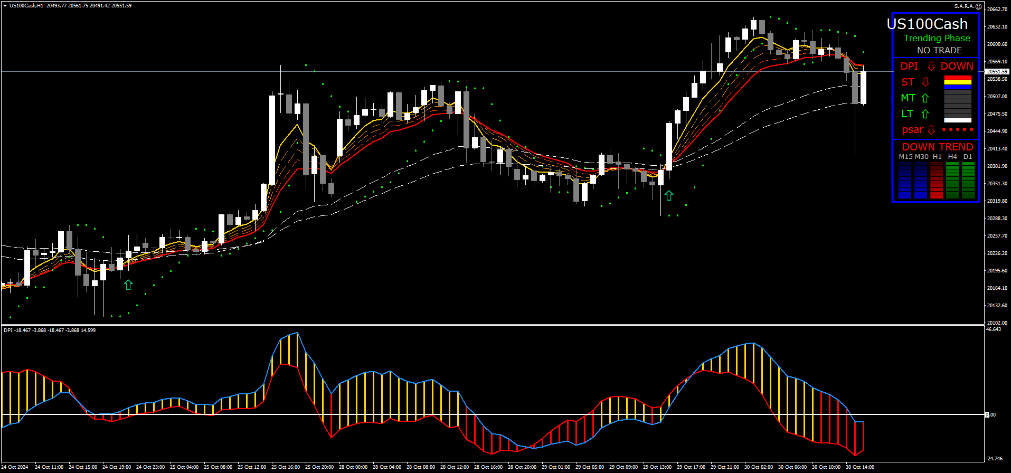Open the chart menu triangle beside US100Cash,H1
This screenshot has height=473, width=1011.
(5, 6)
